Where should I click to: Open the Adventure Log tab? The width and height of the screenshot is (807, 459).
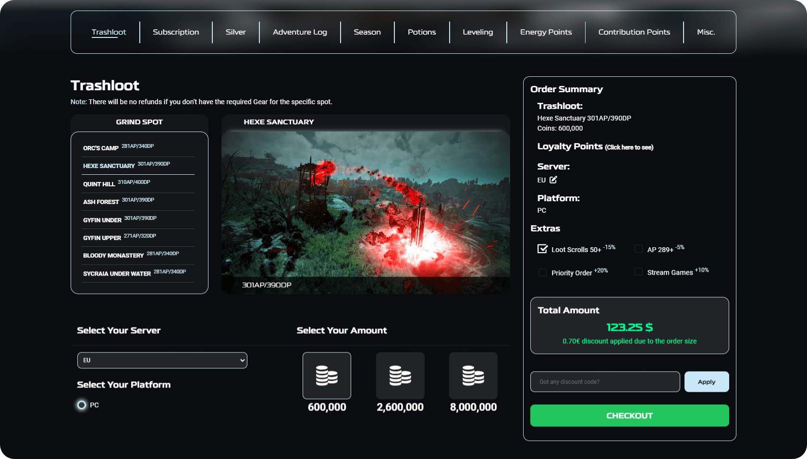[x=300, y=32]
